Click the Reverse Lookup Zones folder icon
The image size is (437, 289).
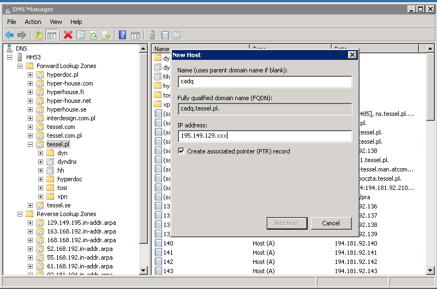tap(29, 214)
